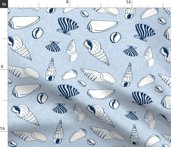This screenshot has height=147, width=171.
Task: Click the 16 mark on the left ruler
Action: 3,128
